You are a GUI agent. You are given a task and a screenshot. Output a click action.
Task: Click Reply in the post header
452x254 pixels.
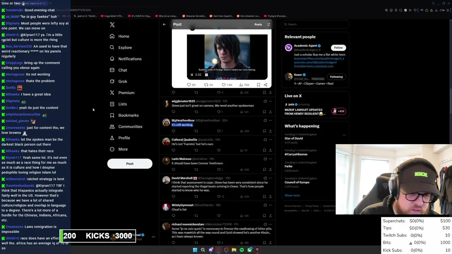[258, 24]
